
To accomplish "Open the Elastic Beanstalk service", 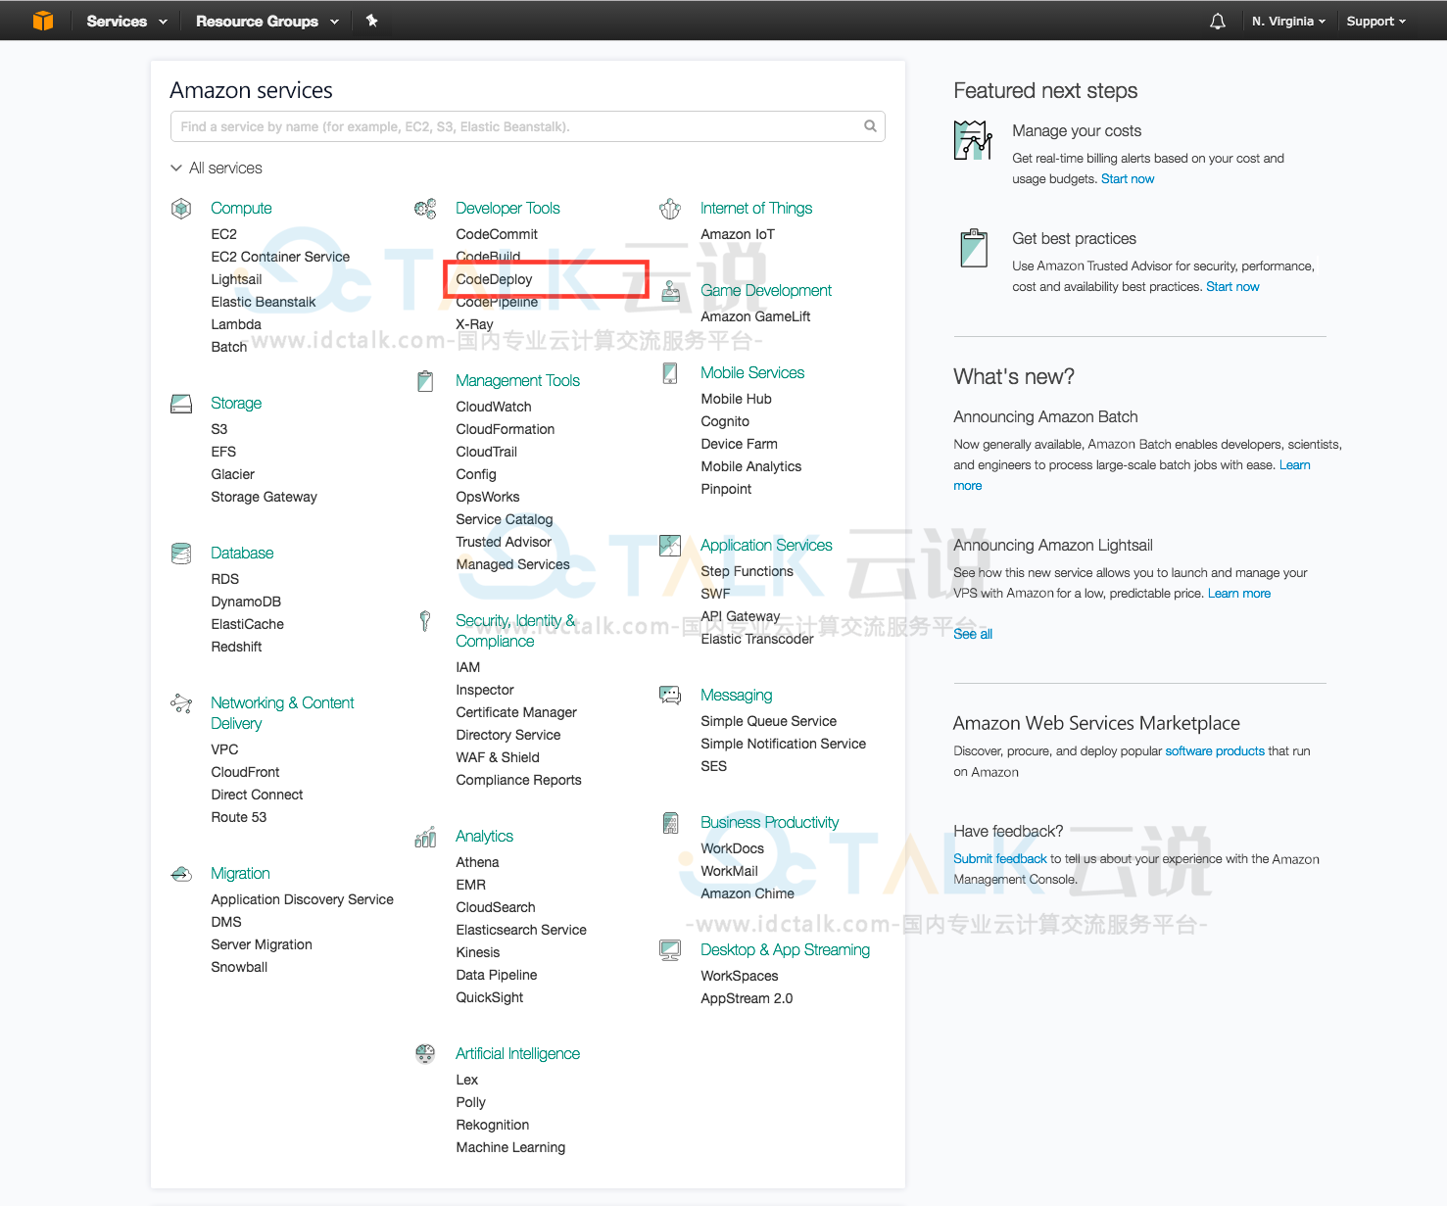I will pos(264,302).
